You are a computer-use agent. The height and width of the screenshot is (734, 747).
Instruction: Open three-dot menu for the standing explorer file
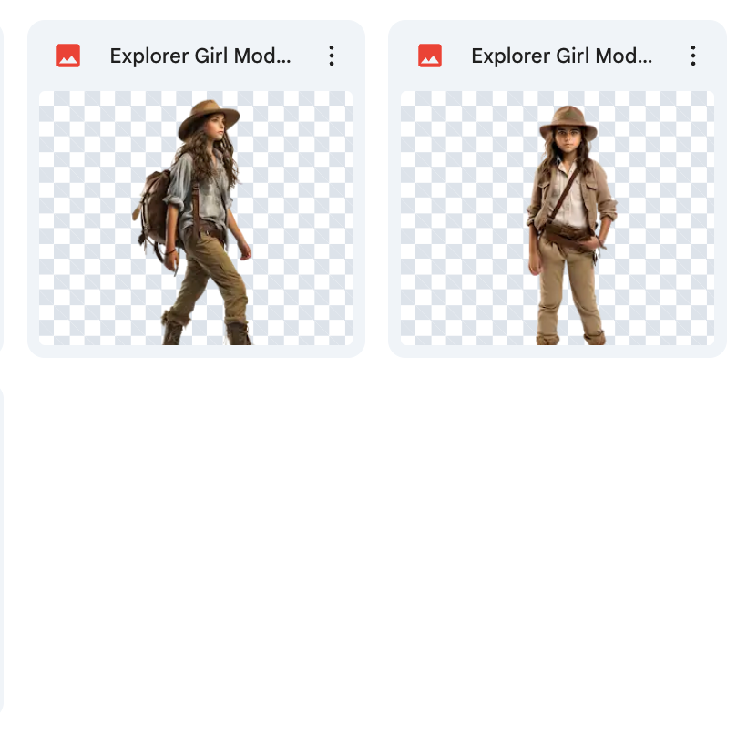pos(693,56)
